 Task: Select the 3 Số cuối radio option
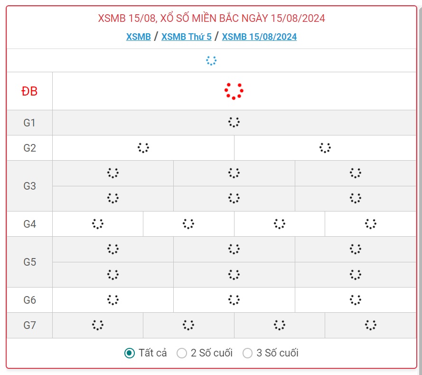coord(247,353)
